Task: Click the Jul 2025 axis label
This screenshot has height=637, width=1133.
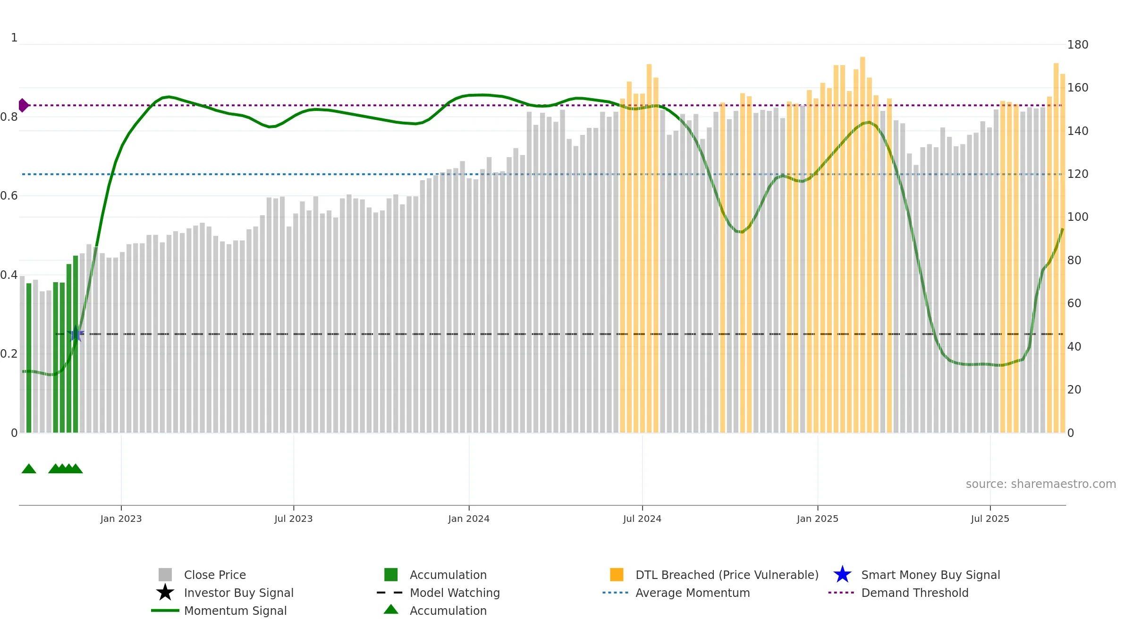Action: pyautogui.click(x=990, y=519)
